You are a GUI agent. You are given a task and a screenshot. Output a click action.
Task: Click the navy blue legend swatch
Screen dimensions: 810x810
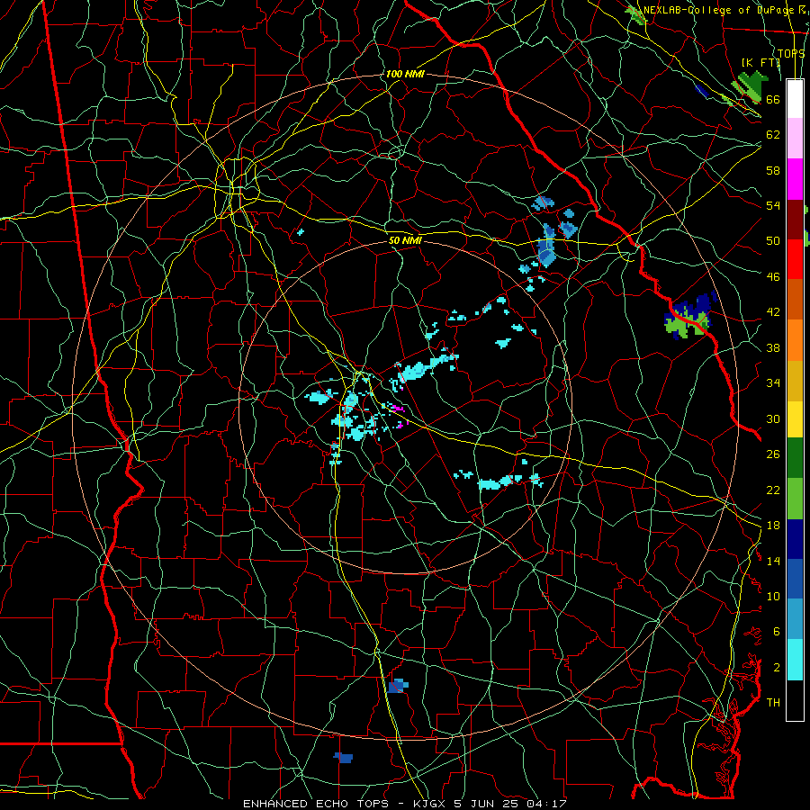(x=795, y=539)
